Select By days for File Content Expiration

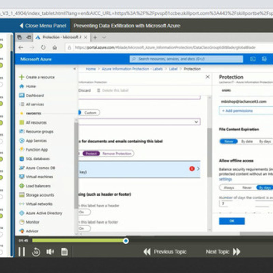(265, 141)
